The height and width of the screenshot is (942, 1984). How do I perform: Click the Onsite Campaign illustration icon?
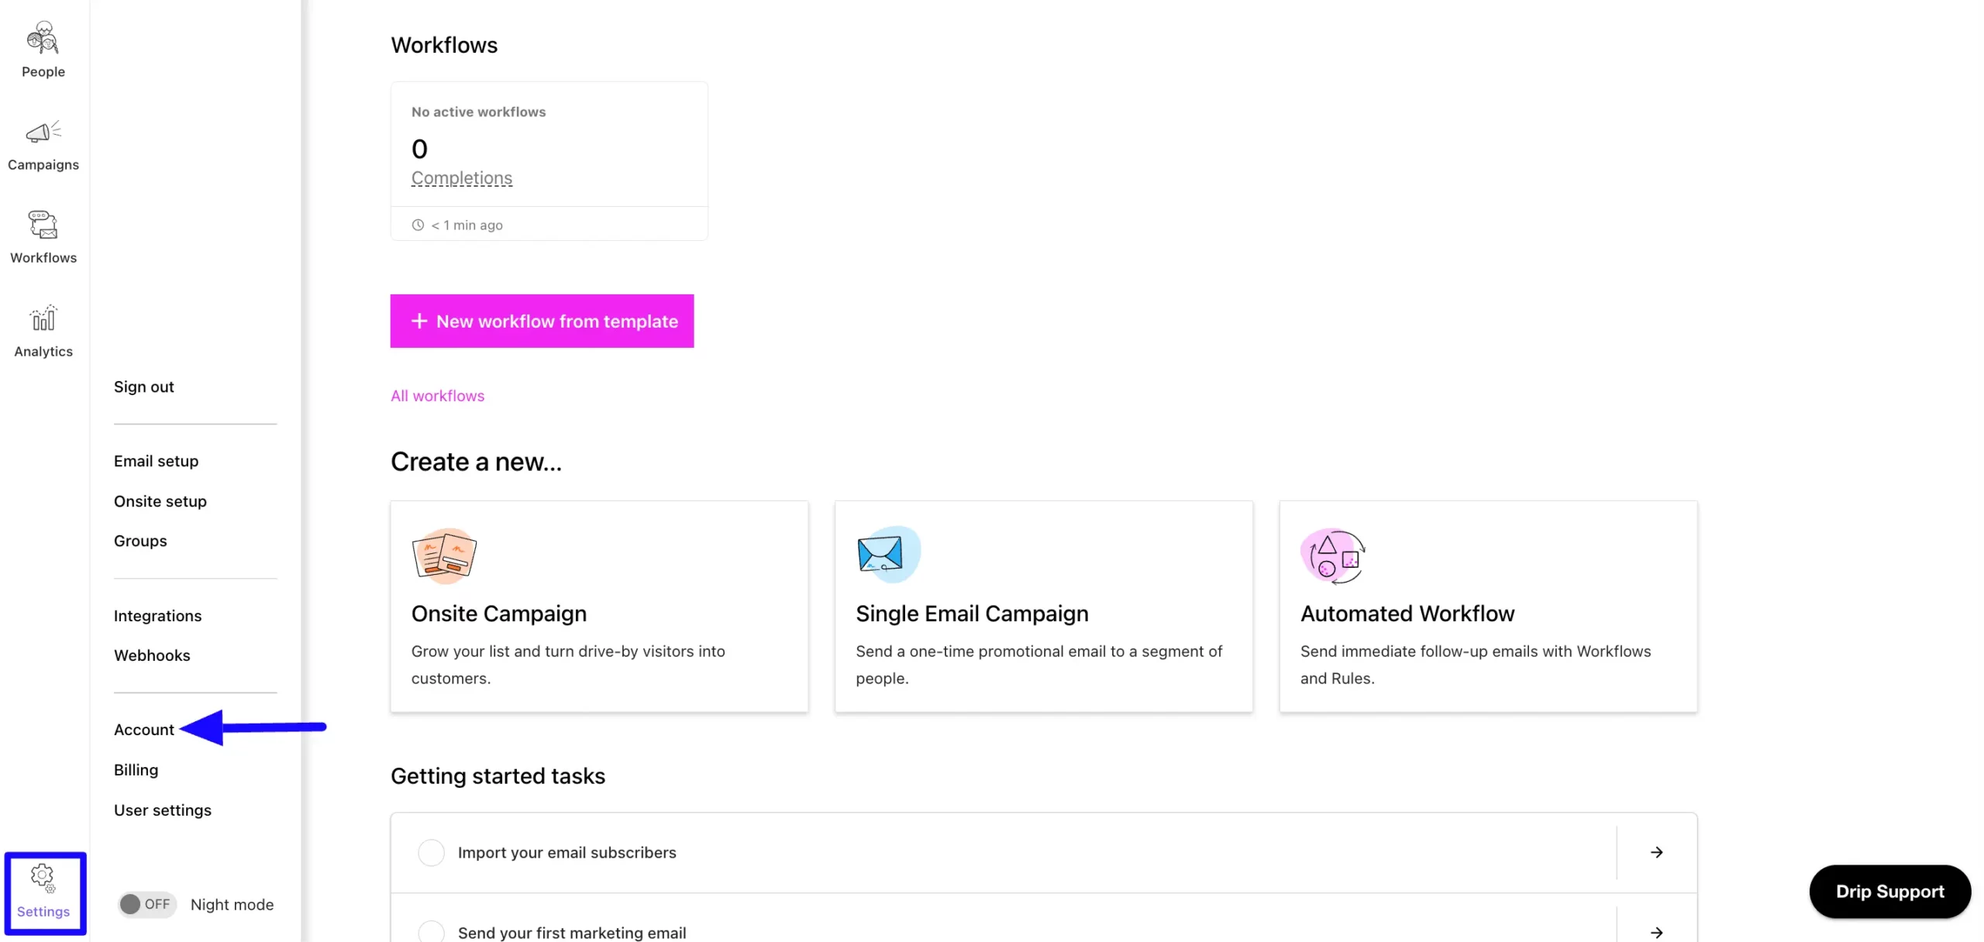pos(444,555)
